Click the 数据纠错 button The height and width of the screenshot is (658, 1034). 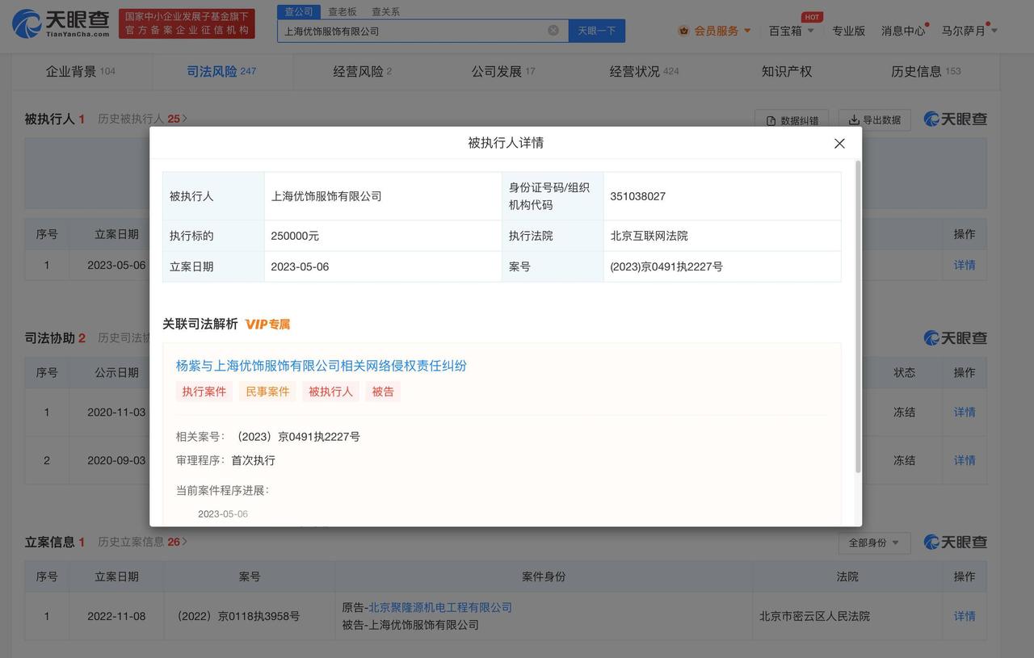coord(792,120)
